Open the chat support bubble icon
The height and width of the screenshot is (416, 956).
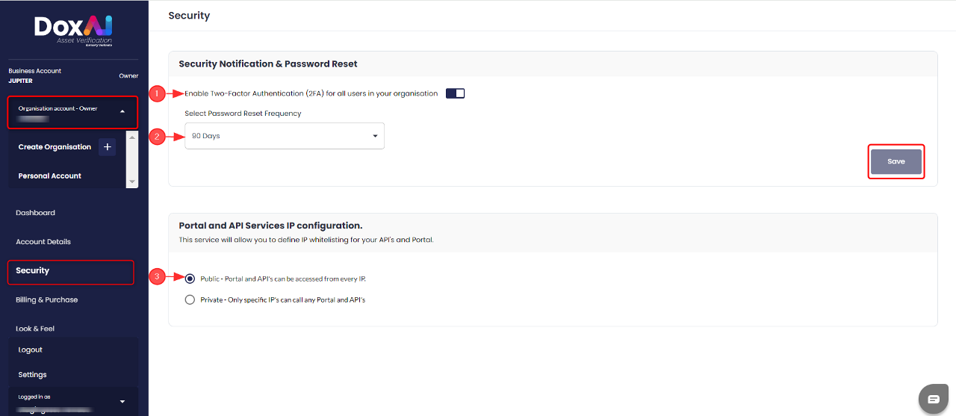(x=934, y=399)
